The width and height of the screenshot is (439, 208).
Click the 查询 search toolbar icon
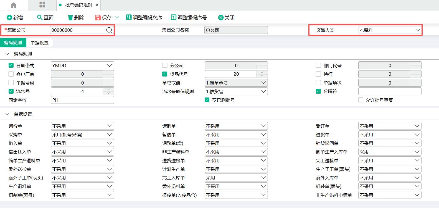click(40, 17)
